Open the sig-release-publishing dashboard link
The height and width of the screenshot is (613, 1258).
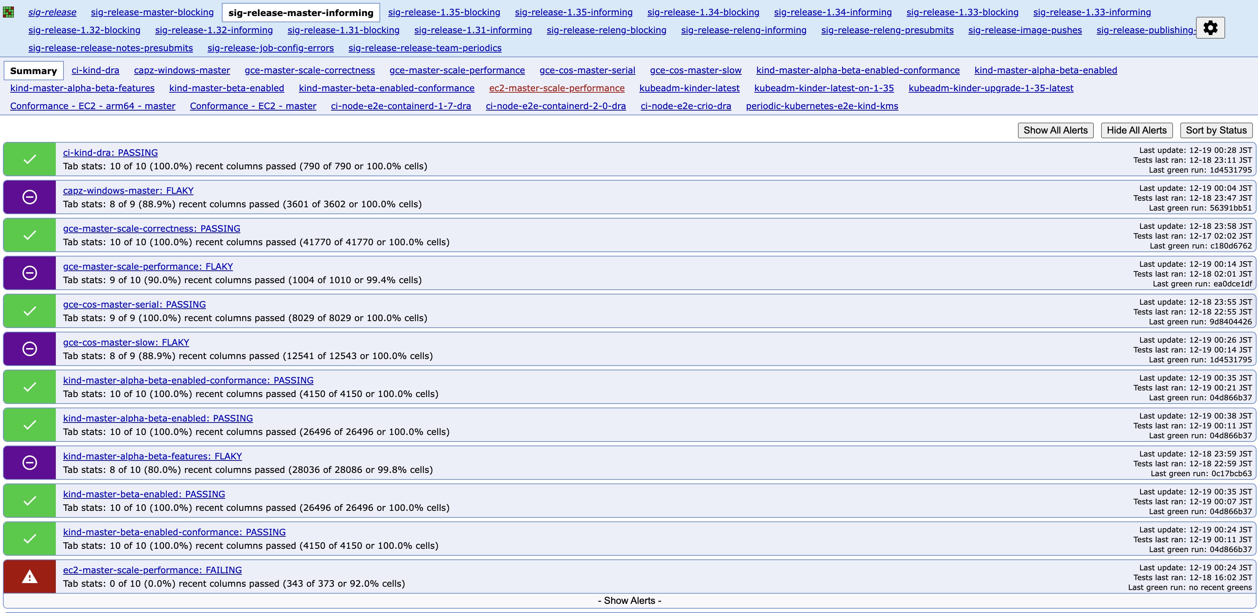click(1145, 30)
